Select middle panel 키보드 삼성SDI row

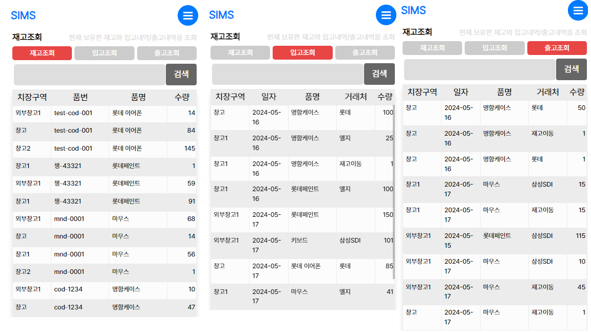302,245
